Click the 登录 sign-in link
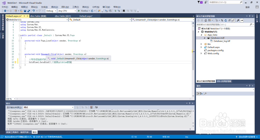260x140 pixels. [x=248, y=7]
